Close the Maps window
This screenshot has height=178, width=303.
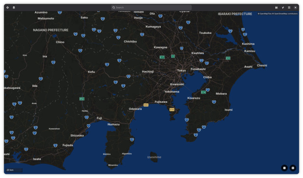pos(295,7)
